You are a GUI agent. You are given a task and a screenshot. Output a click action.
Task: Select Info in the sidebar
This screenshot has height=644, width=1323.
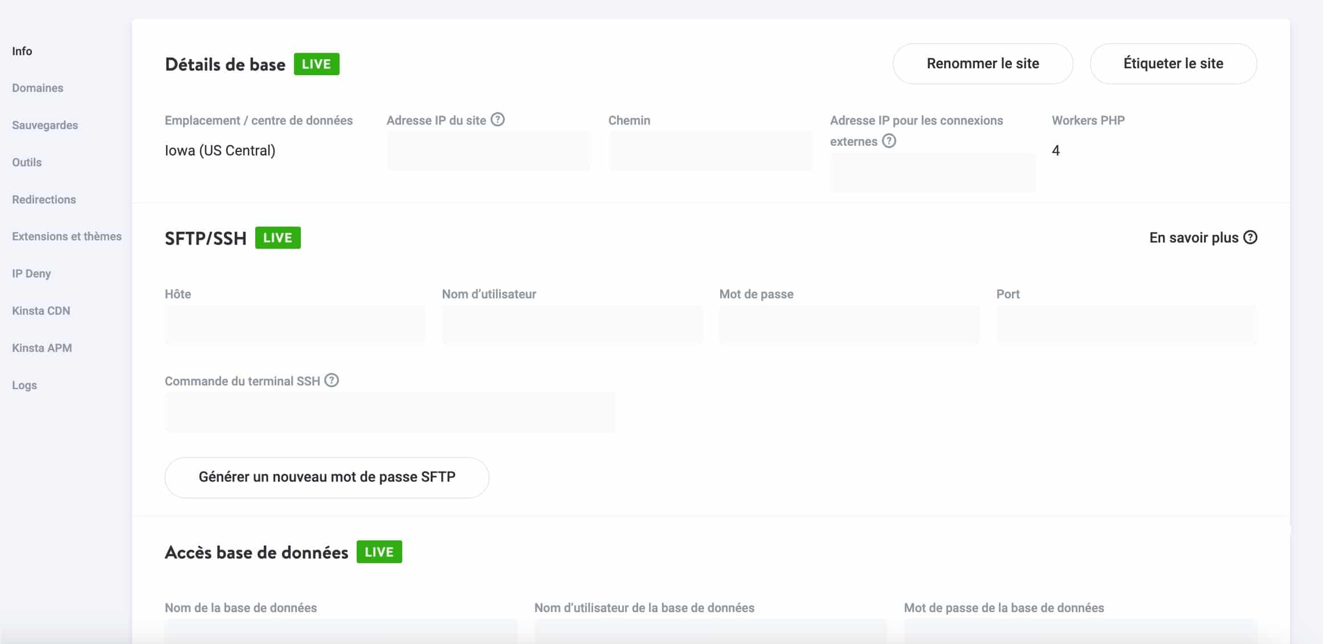tap(22, 51)
